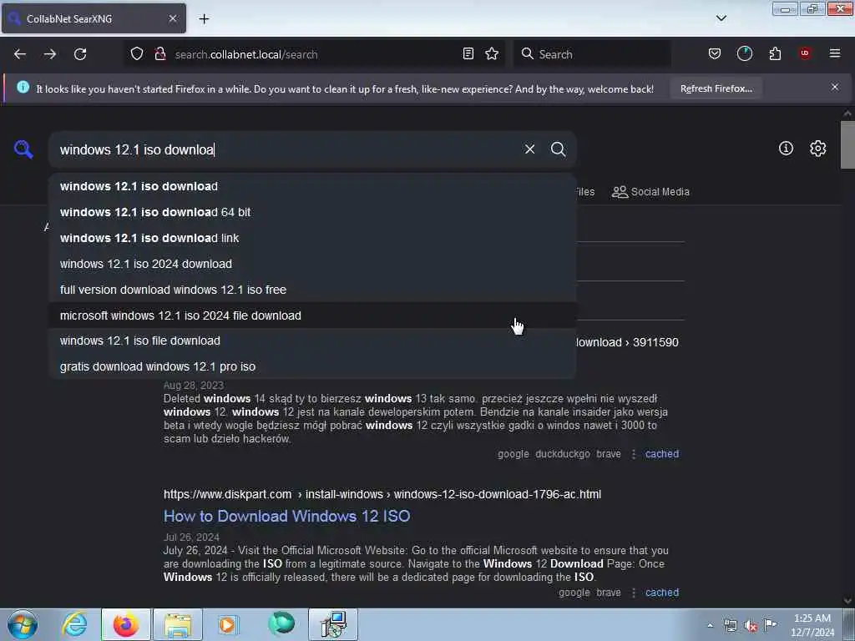This screenshot has height=641, width=855.
Task: Bookmark this page with the star
Action: [492, 54]
